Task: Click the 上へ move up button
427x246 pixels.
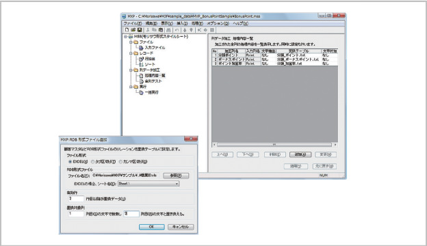Action: tap(222, 154)
